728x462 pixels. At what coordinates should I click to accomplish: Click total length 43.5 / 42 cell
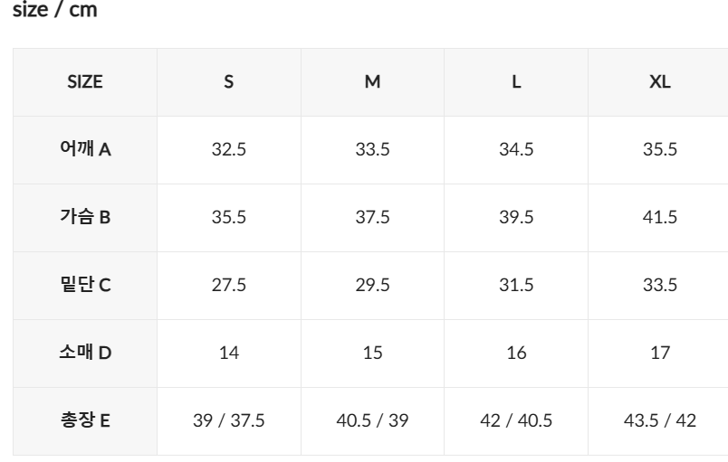click(x=659, y=420)
